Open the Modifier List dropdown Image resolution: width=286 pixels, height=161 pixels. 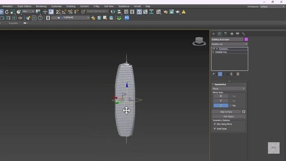tap(229, 44)
